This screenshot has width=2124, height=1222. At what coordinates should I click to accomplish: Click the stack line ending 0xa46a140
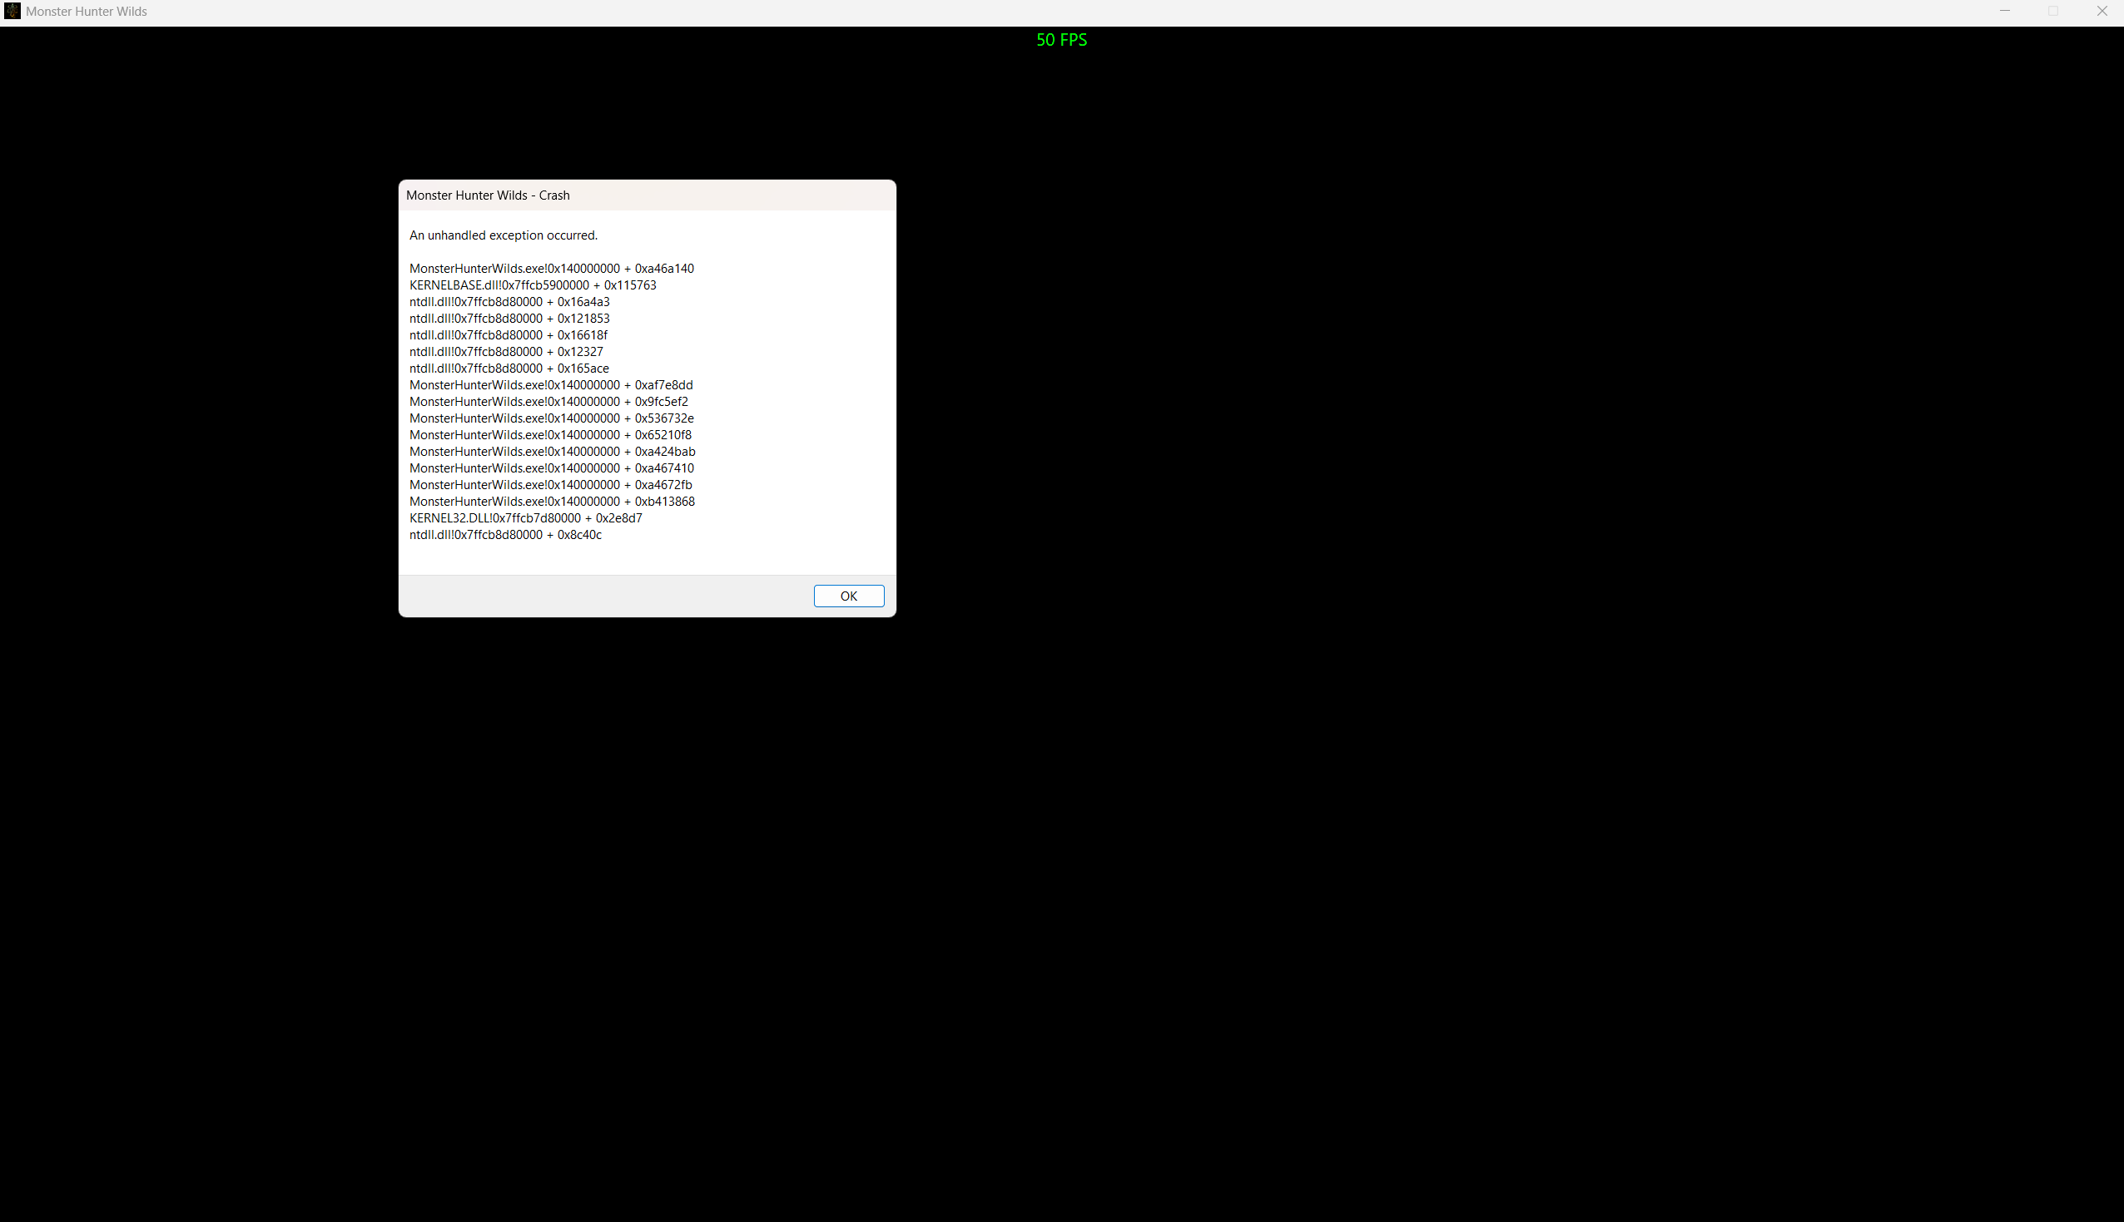coord(552,269)
